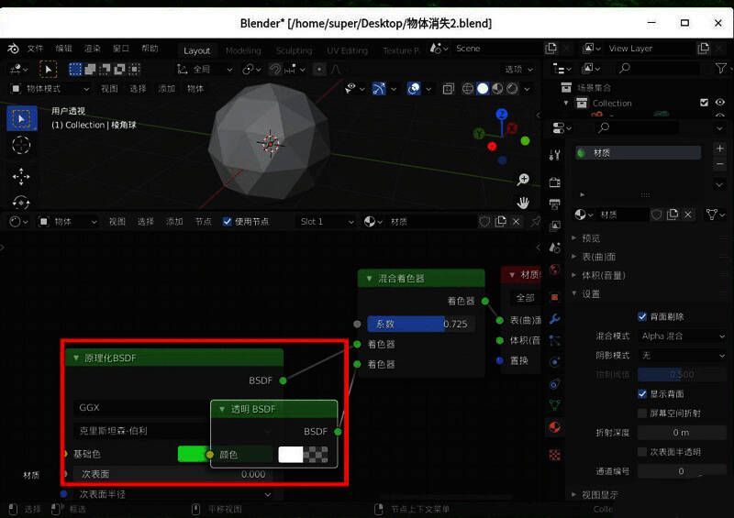The image size is (734, 518).
Task: Open the Texture properties checker tab
Action: point(555,455)
